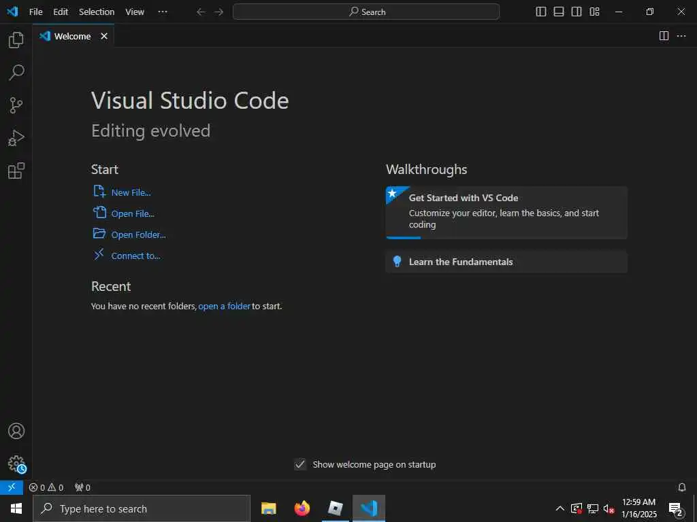This screenshot has height=522, width=697.
Task: Toggle the primary side bar layout icon
Action: [541, 12]
